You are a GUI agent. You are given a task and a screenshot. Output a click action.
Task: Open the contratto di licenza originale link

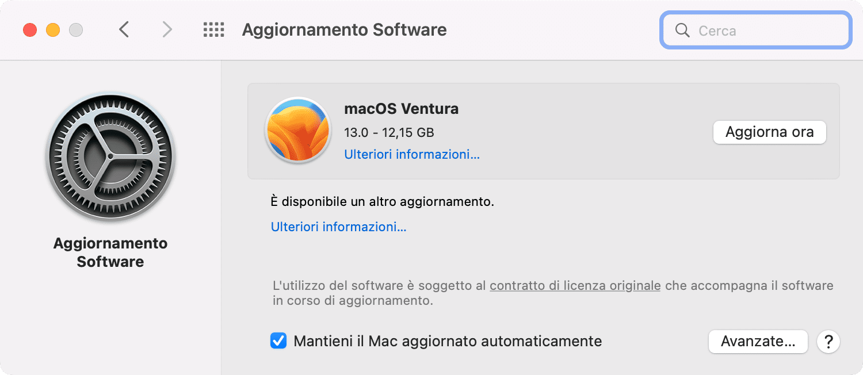click(x=575, y=286)
